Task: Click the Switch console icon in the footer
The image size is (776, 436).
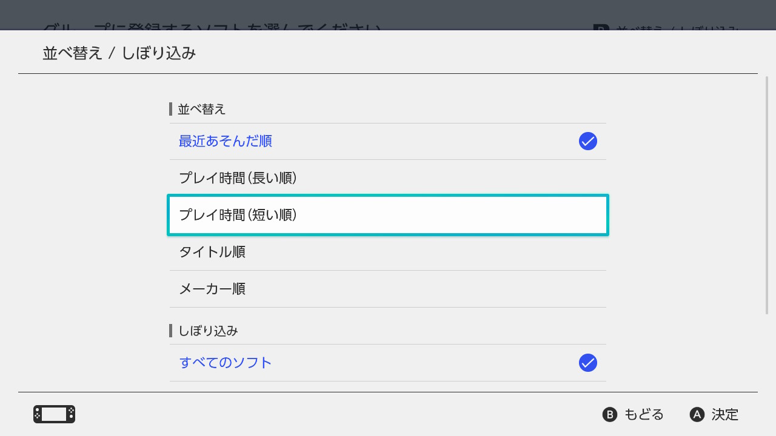Action: pos(54,414)
